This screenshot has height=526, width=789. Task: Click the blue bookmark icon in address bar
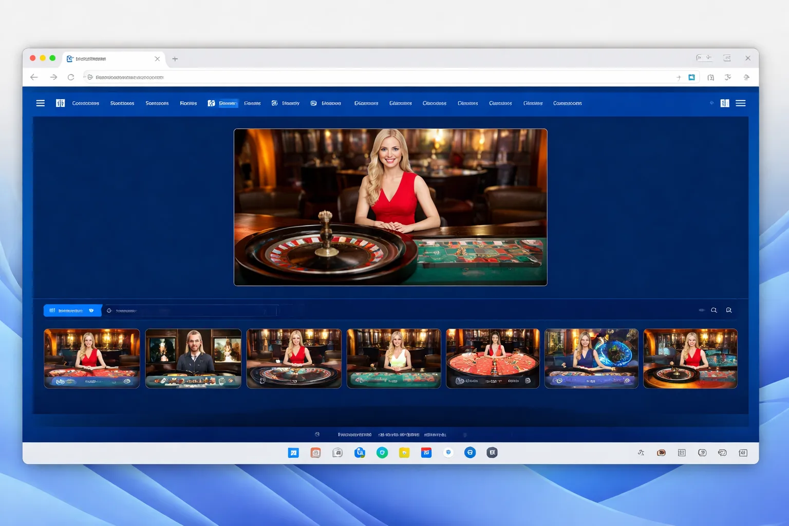click(x=691, y=77)
